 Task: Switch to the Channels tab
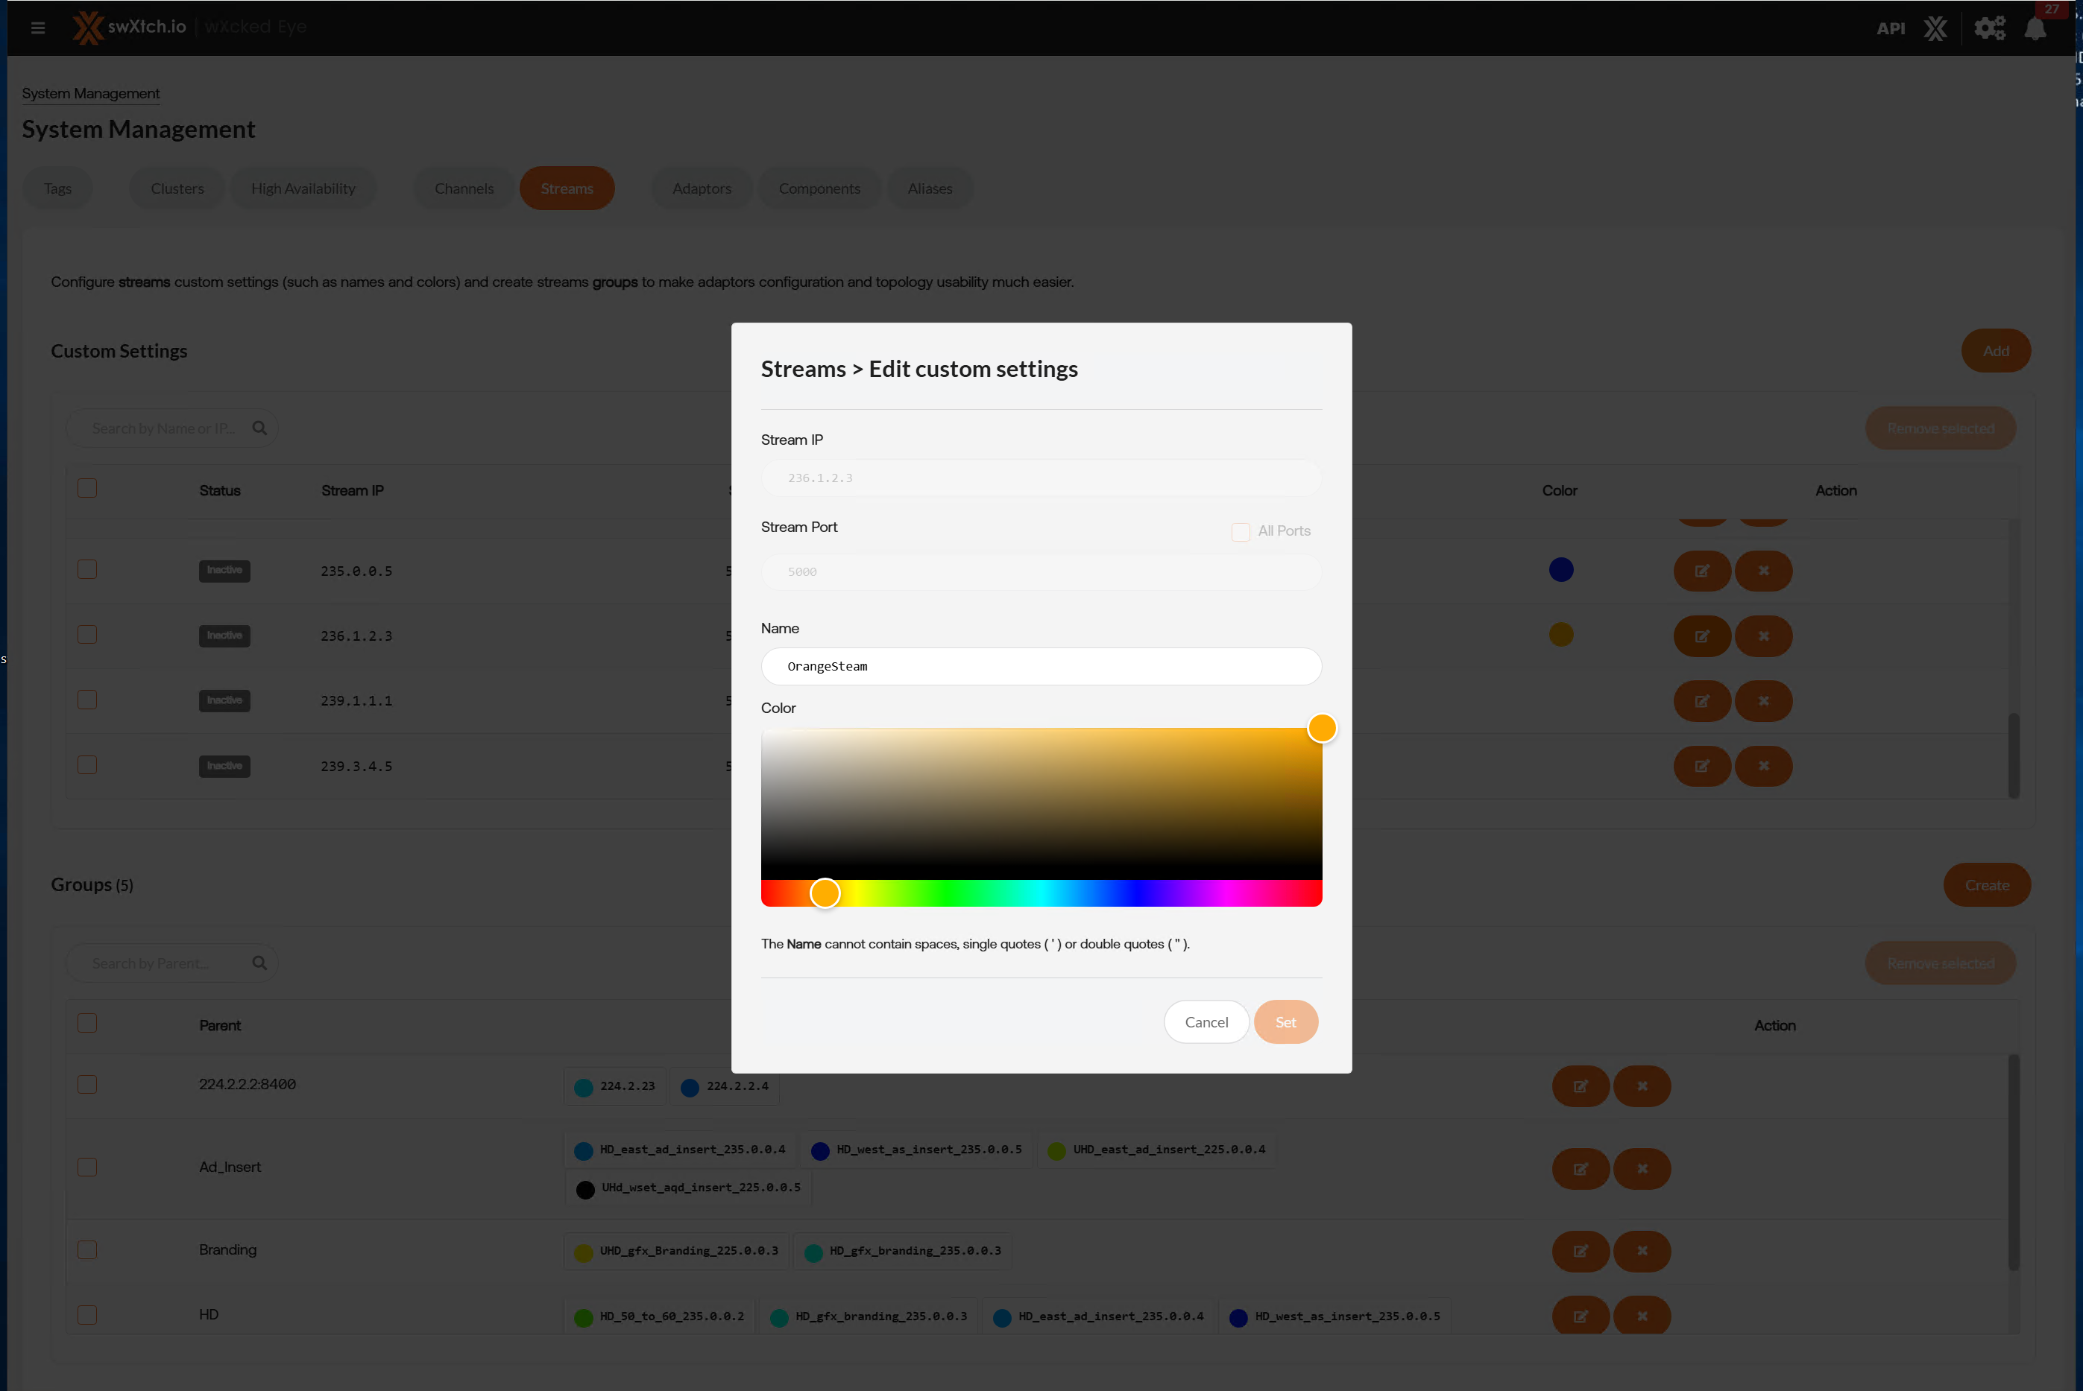coord(463,189)
